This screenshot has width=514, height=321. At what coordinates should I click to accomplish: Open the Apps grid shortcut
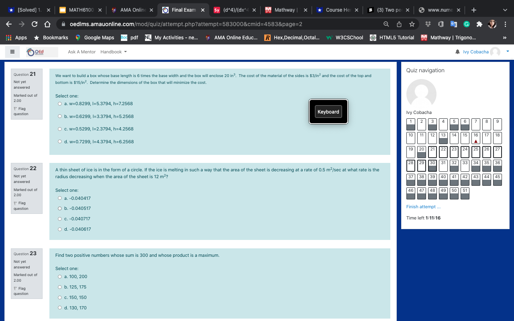click(16, 38)
